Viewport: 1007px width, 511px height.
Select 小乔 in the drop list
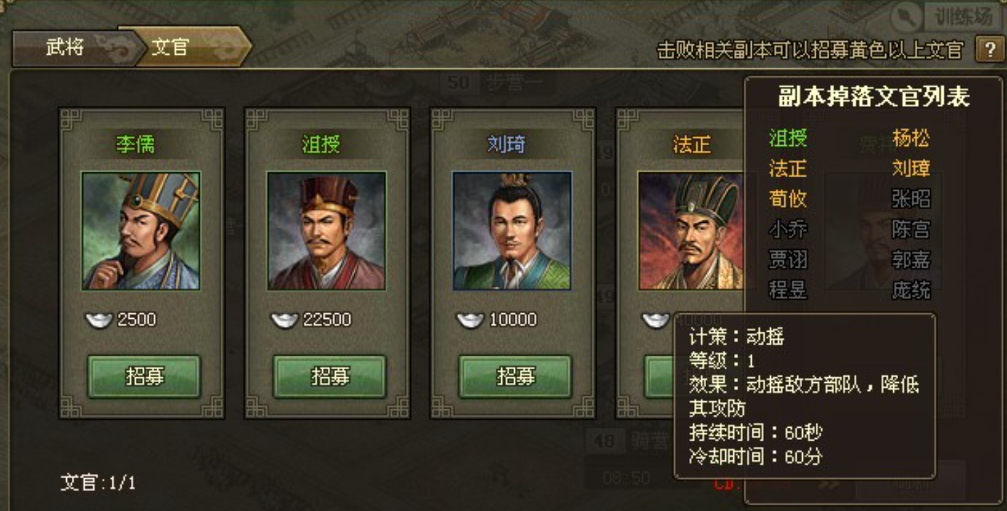pyautogui.click(x=788, y=228)
